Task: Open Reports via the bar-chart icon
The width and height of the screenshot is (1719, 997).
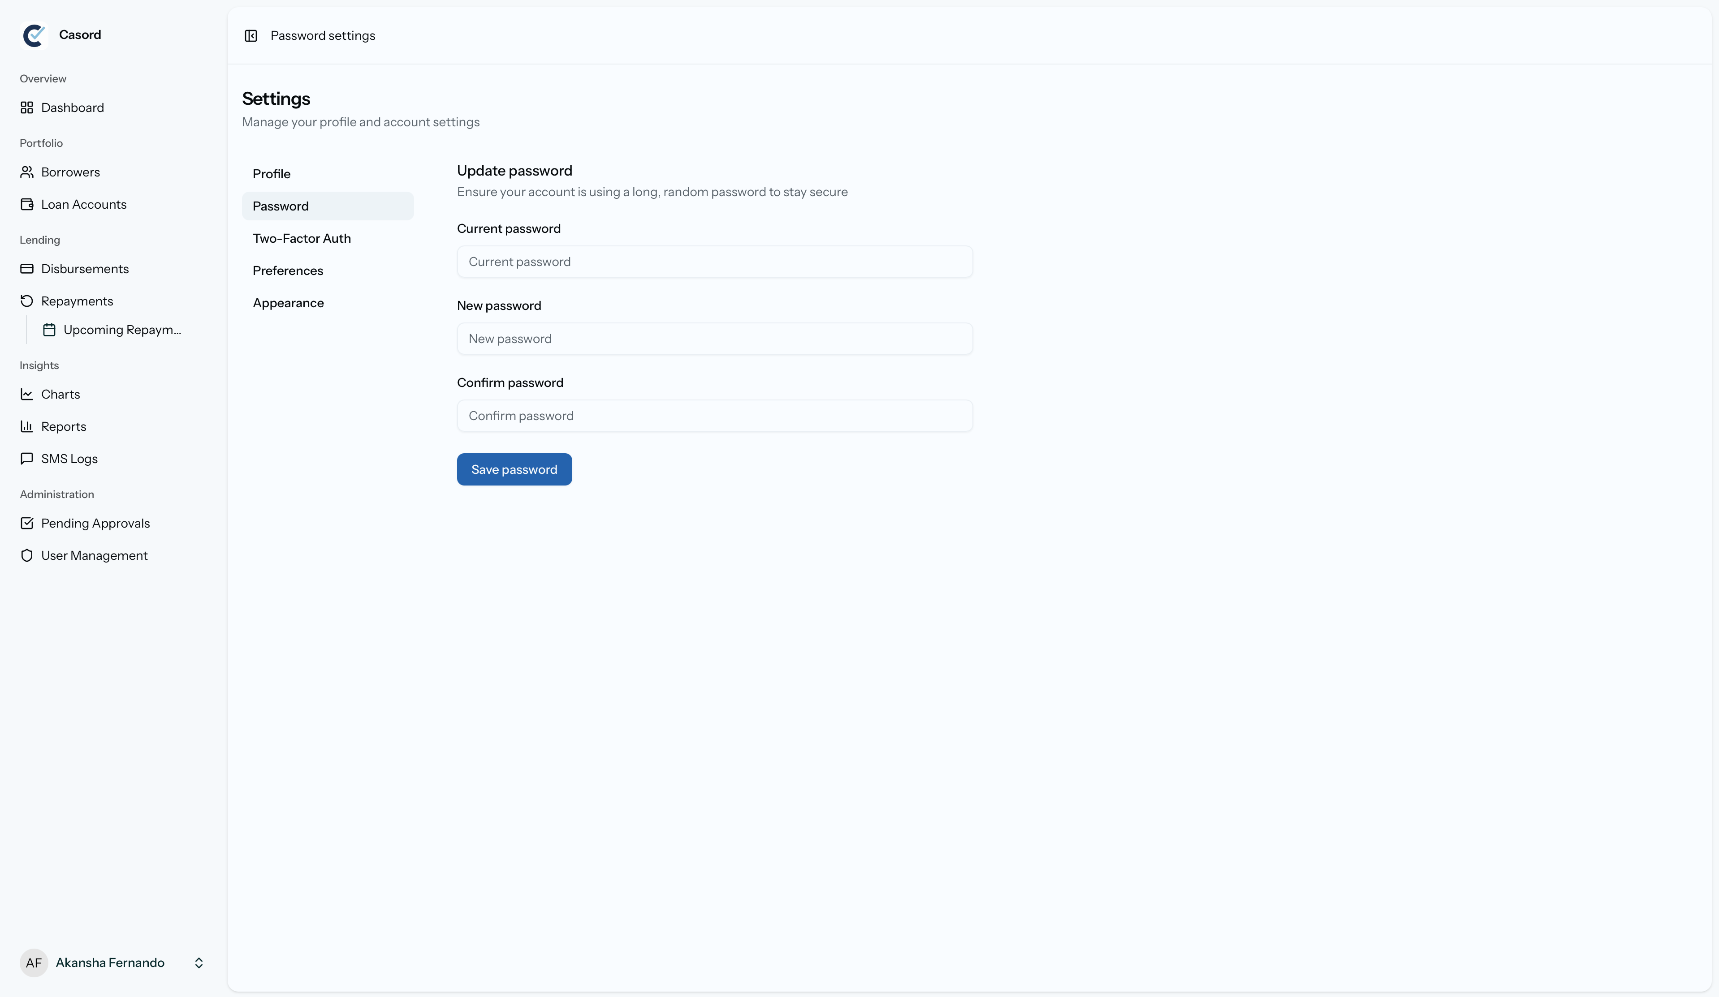Action: pyautogui.click(x=27, y=426)
